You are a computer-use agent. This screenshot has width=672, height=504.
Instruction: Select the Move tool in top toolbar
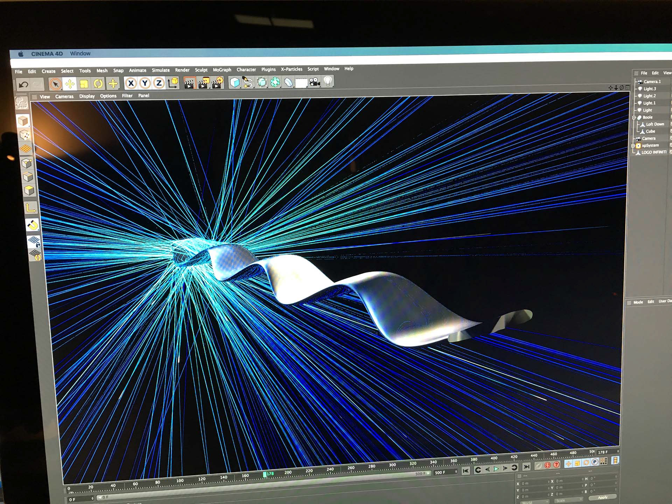70,84
